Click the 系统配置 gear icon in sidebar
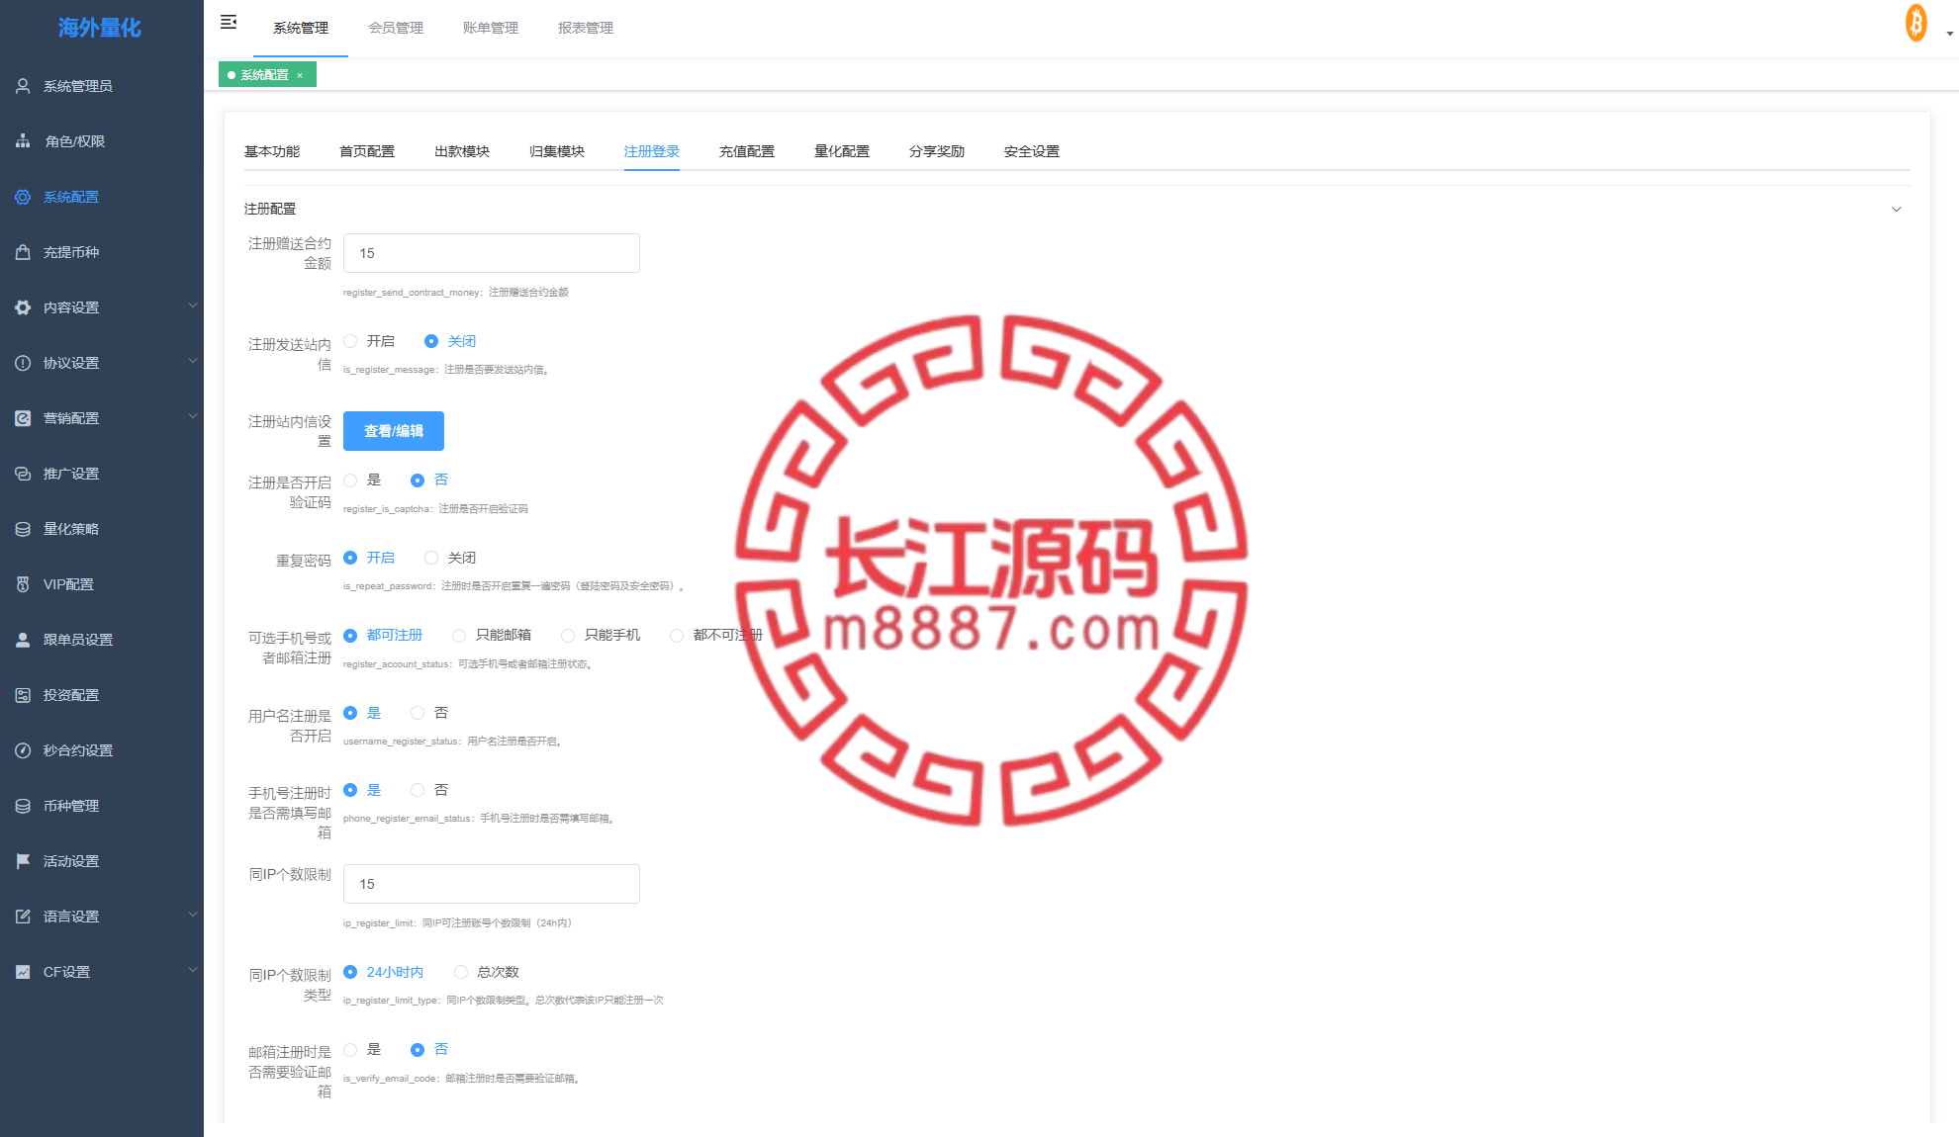 (x=23, y=197)
